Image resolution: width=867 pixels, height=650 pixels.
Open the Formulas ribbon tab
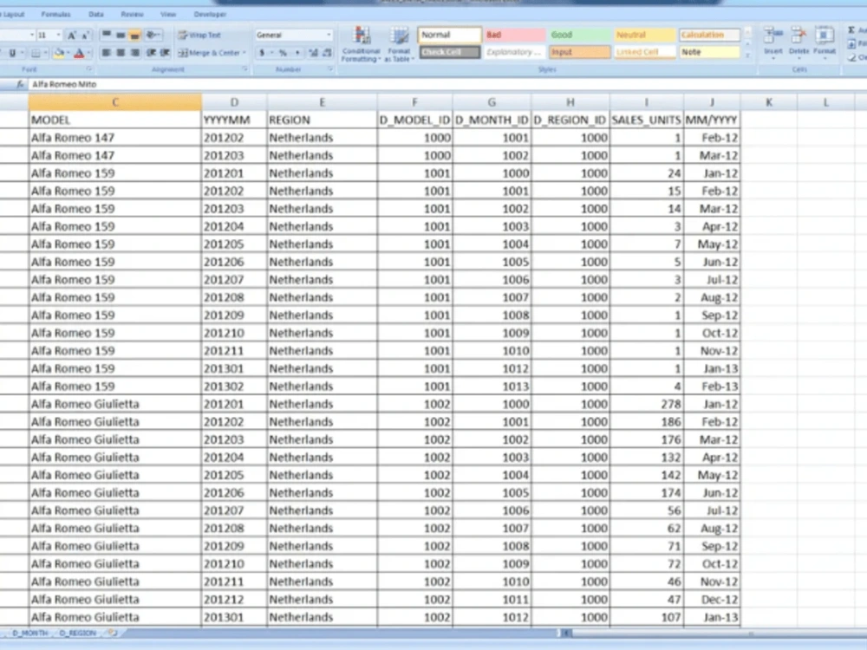click(55, 15)
